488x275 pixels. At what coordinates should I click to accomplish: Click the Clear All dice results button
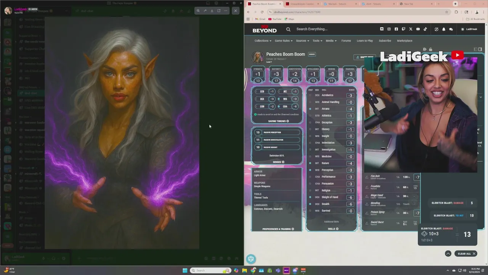(x=466, y=254)
